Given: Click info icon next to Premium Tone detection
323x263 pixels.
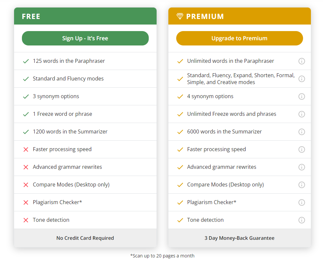Looking at the screenshot, I should click(301, 220).
